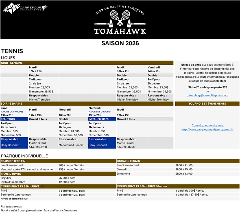Click '* Frais de terrain en sus' note

(14, 199)
